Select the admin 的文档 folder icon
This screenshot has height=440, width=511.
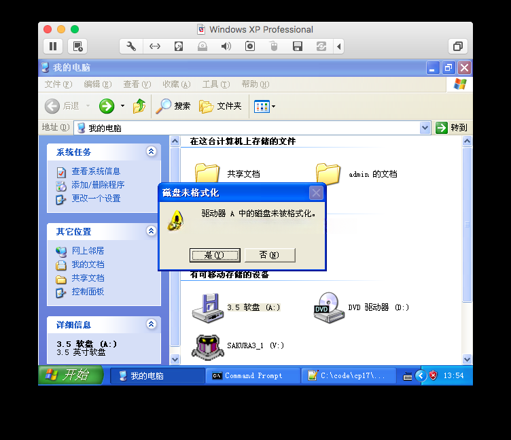click(328, 173)
